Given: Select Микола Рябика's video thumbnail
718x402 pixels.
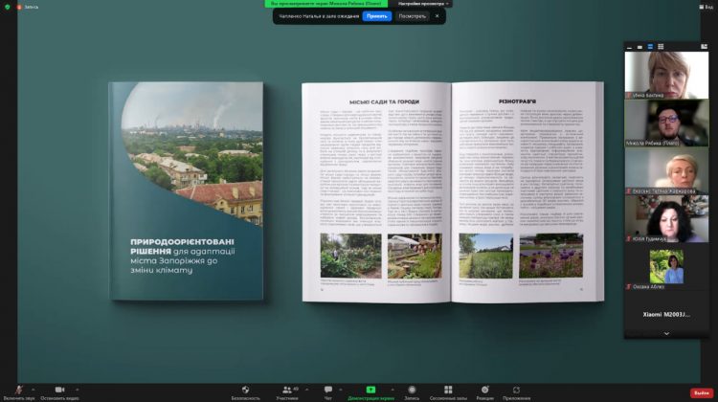Looking at the screenshot, I should 666,123.
